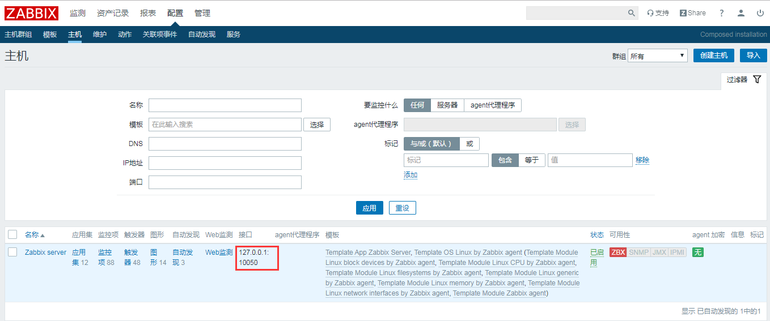The image size is (770, 321).
Task: Open the 群组 dropdown
Action: click(x=658, y=55)
